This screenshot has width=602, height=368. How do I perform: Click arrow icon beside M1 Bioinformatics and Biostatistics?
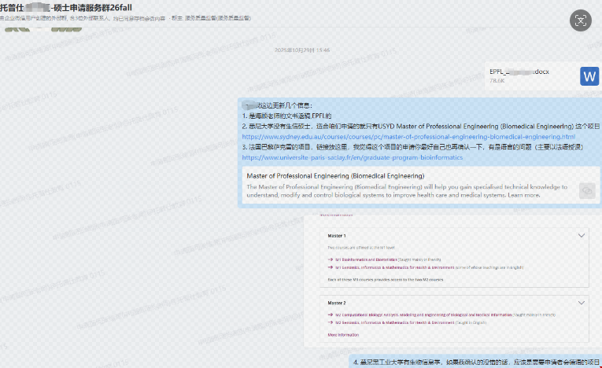pos(331,259)
